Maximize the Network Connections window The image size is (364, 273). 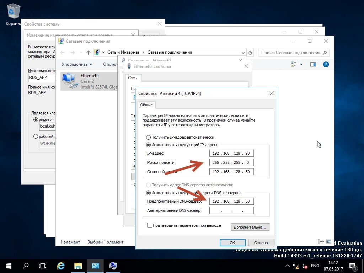[x=310, y=41]
